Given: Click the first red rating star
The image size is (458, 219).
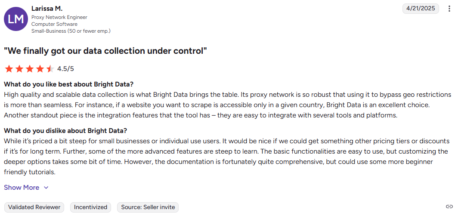Looking at the screenshot, I should 9,69.
